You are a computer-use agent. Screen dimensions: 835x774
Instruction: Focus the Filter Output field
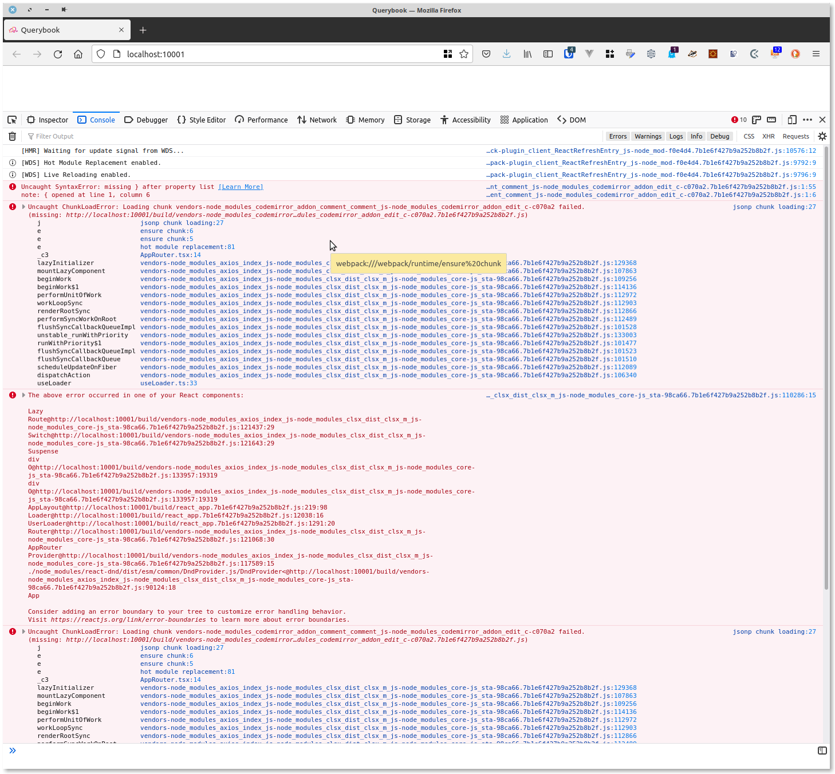pos(315,136)
